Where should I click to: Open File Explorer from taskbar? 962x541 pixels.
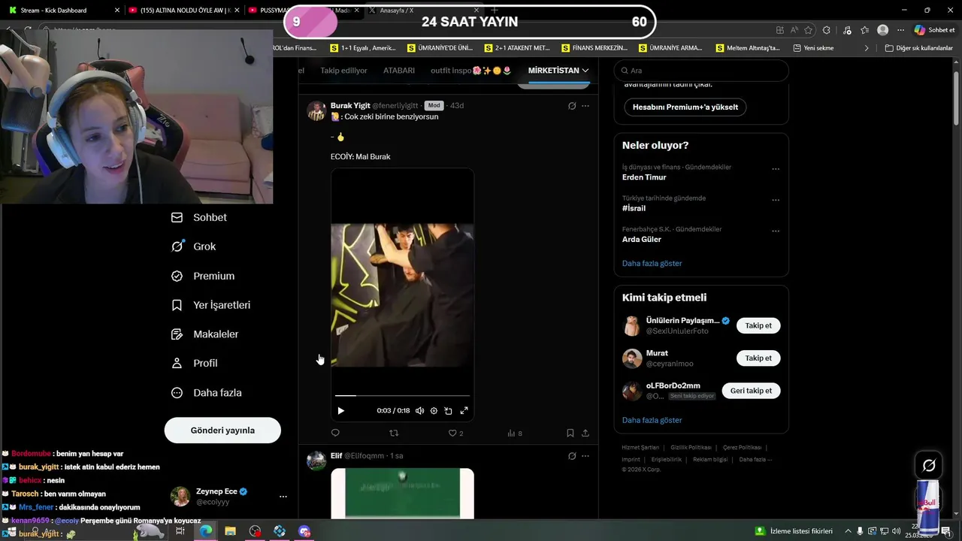pos(230,531)
